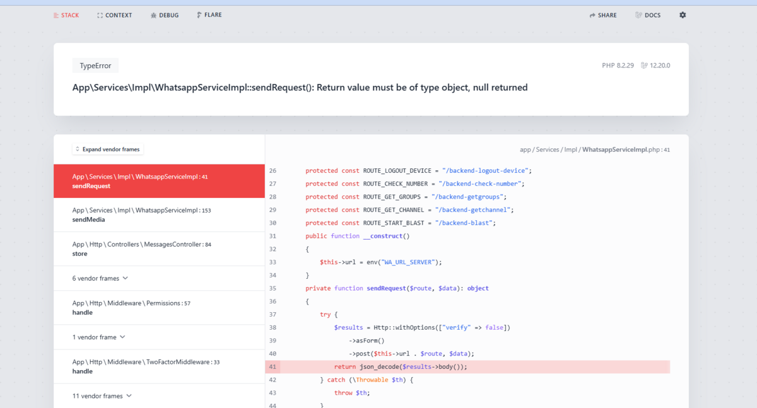Expand the 1 vendor frame group
Viewport: 757px width, 408px height.
point(98,337)
